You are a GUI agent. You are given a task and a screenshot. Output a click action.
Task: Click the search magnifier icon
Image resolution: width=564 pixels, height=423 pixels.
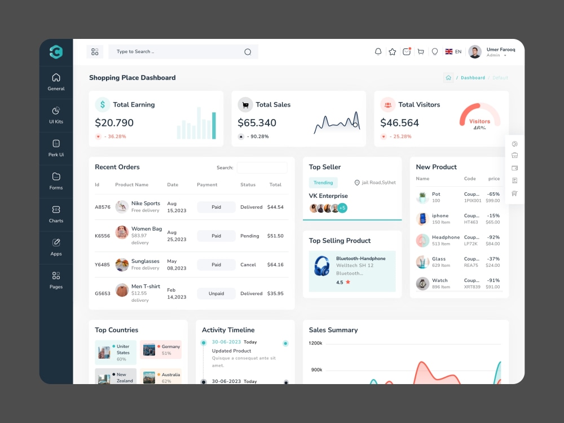coord(248,52)
